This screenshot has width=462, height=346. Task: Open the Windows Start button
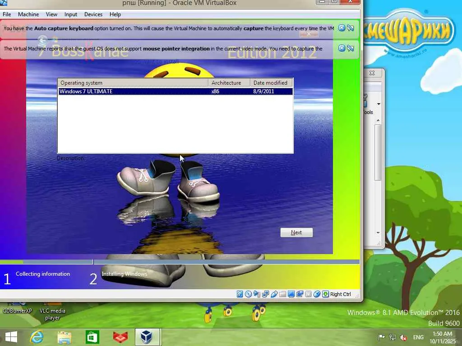[11, 337]
